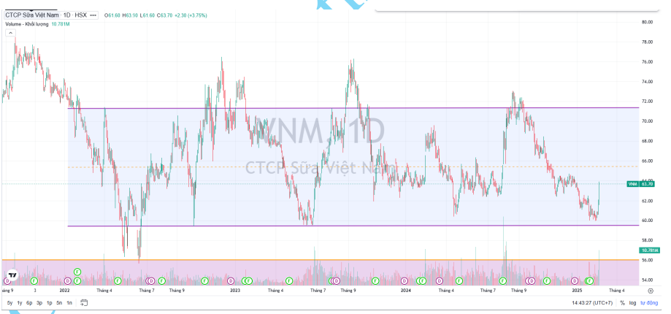
Task: Click the 80.00 price scale label
Action: (647, 22)
